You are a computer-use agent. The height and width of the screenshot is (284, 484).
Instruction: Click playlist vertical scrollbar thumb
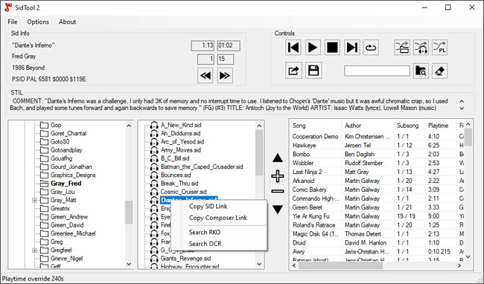(x=468, y=137)
